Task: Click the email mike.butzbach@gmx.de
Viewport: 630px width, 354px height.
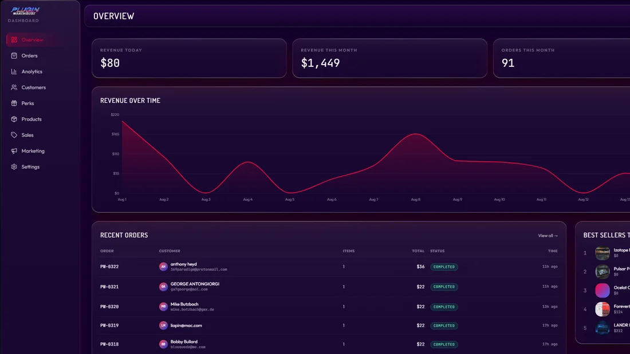Action: [x=192, y=309]
